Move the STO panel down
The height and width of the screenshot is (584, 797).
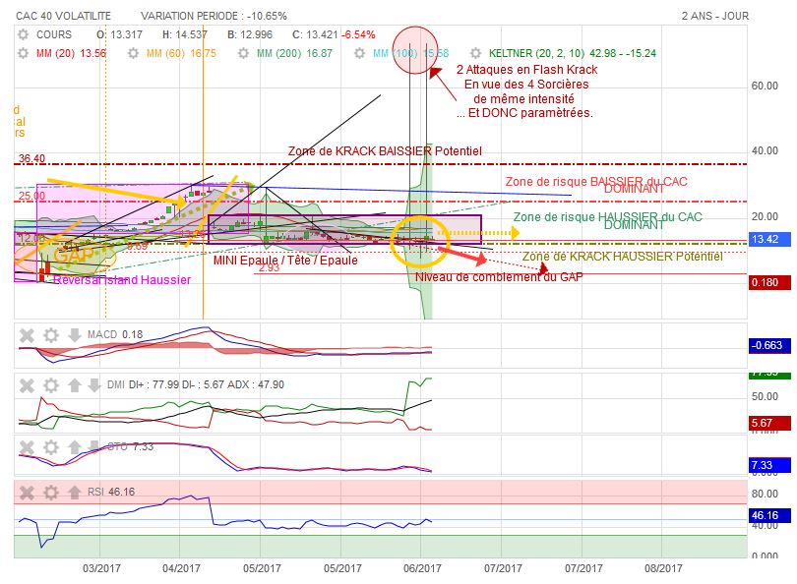[x=94, y=447]
